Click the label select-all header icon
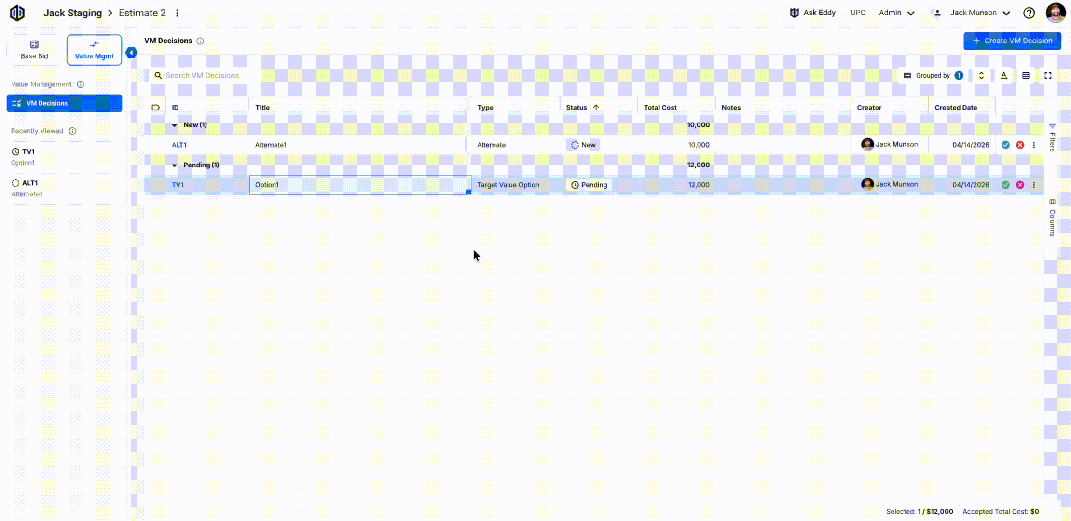The width and height of the screenshot is (1071, 521). point(155,108)
